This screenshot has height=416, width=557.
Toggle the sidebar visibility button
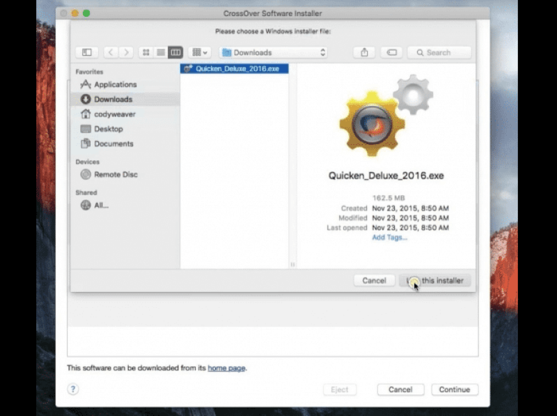87,52
